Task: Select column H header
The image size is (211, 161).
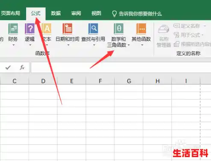Action: pyautogui.click(x=158, y=81)
